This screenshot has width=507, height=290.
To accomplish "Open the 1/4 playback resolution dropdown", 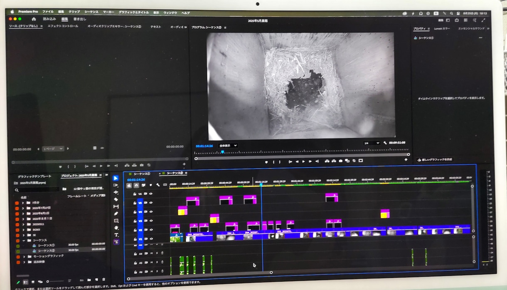I will pyautogui.click(x=372, y=143).
